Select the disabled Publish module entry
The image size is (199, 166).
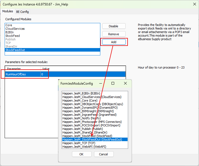[11, 39]
